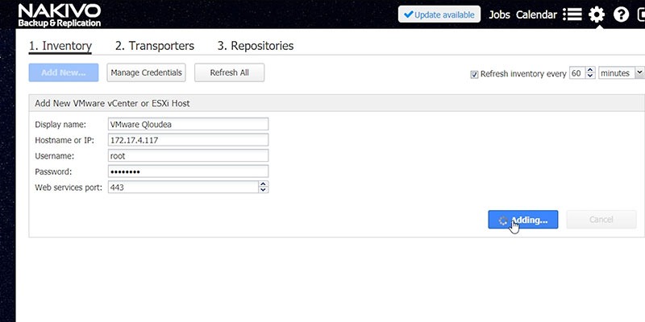The width and height of the screenshot is (645, 322).
Task: Click the Display name field
Action: click(189, 124)
